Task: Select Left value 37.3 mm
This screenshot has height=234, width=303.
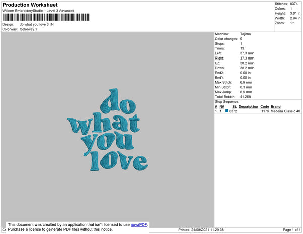Action: [247, 53]
